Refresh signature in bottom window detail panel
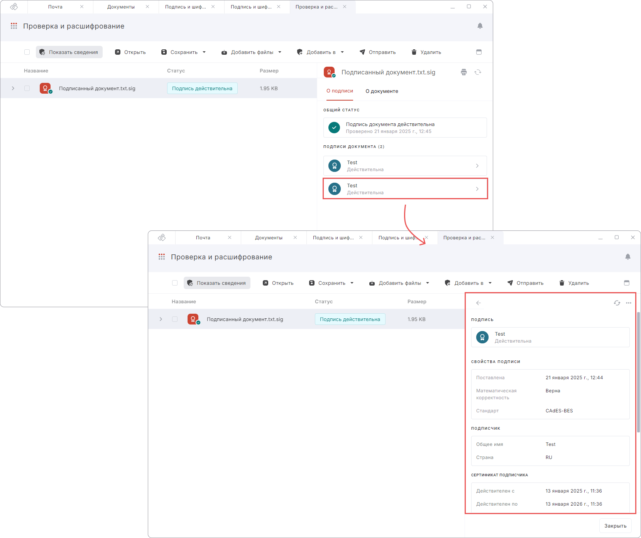This screenshot has height=538, width=641. [x=617, y=303]
